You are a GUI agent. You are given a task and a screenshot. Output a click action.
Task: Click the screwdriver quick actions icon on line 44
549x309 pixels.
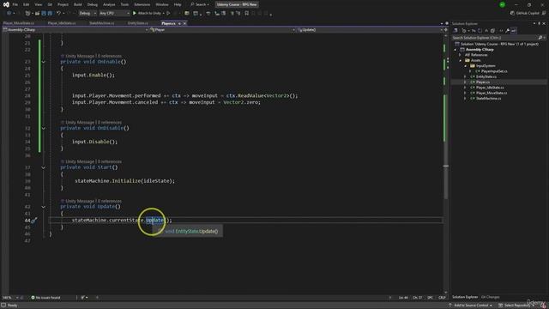[x=34, y=221]
